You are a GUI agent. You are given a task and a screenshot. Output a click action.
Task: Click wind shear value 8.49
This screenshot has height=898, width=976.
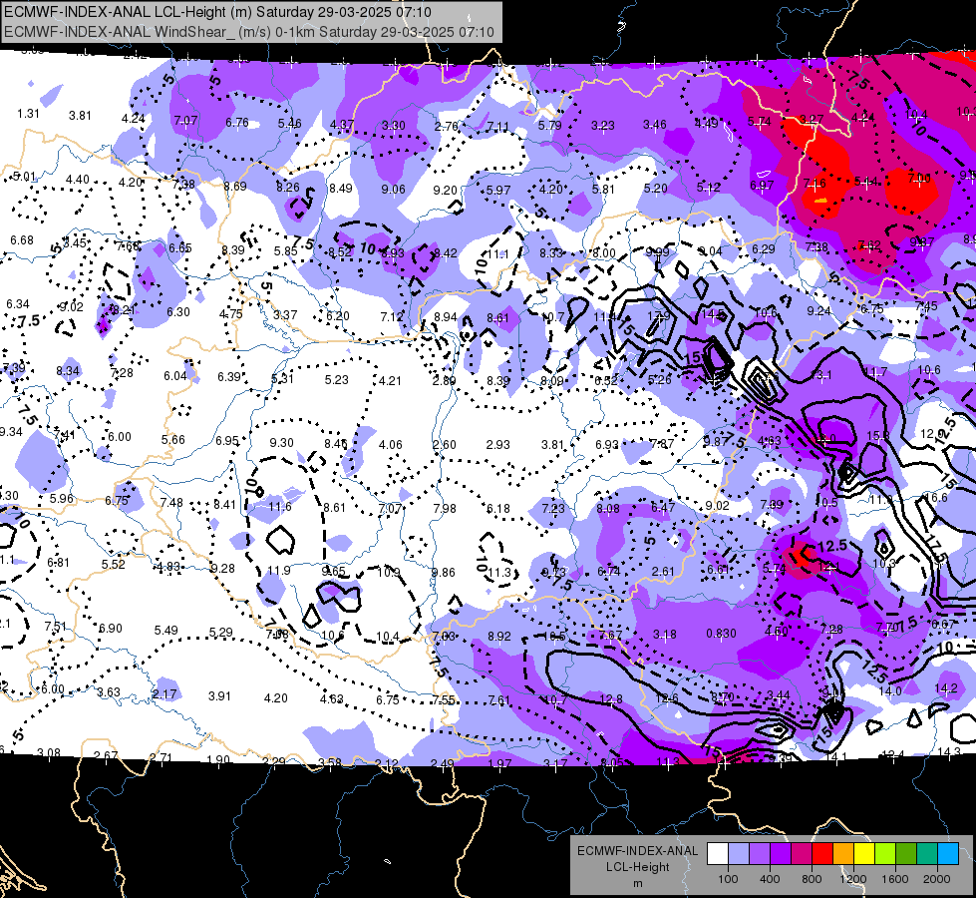341,189
